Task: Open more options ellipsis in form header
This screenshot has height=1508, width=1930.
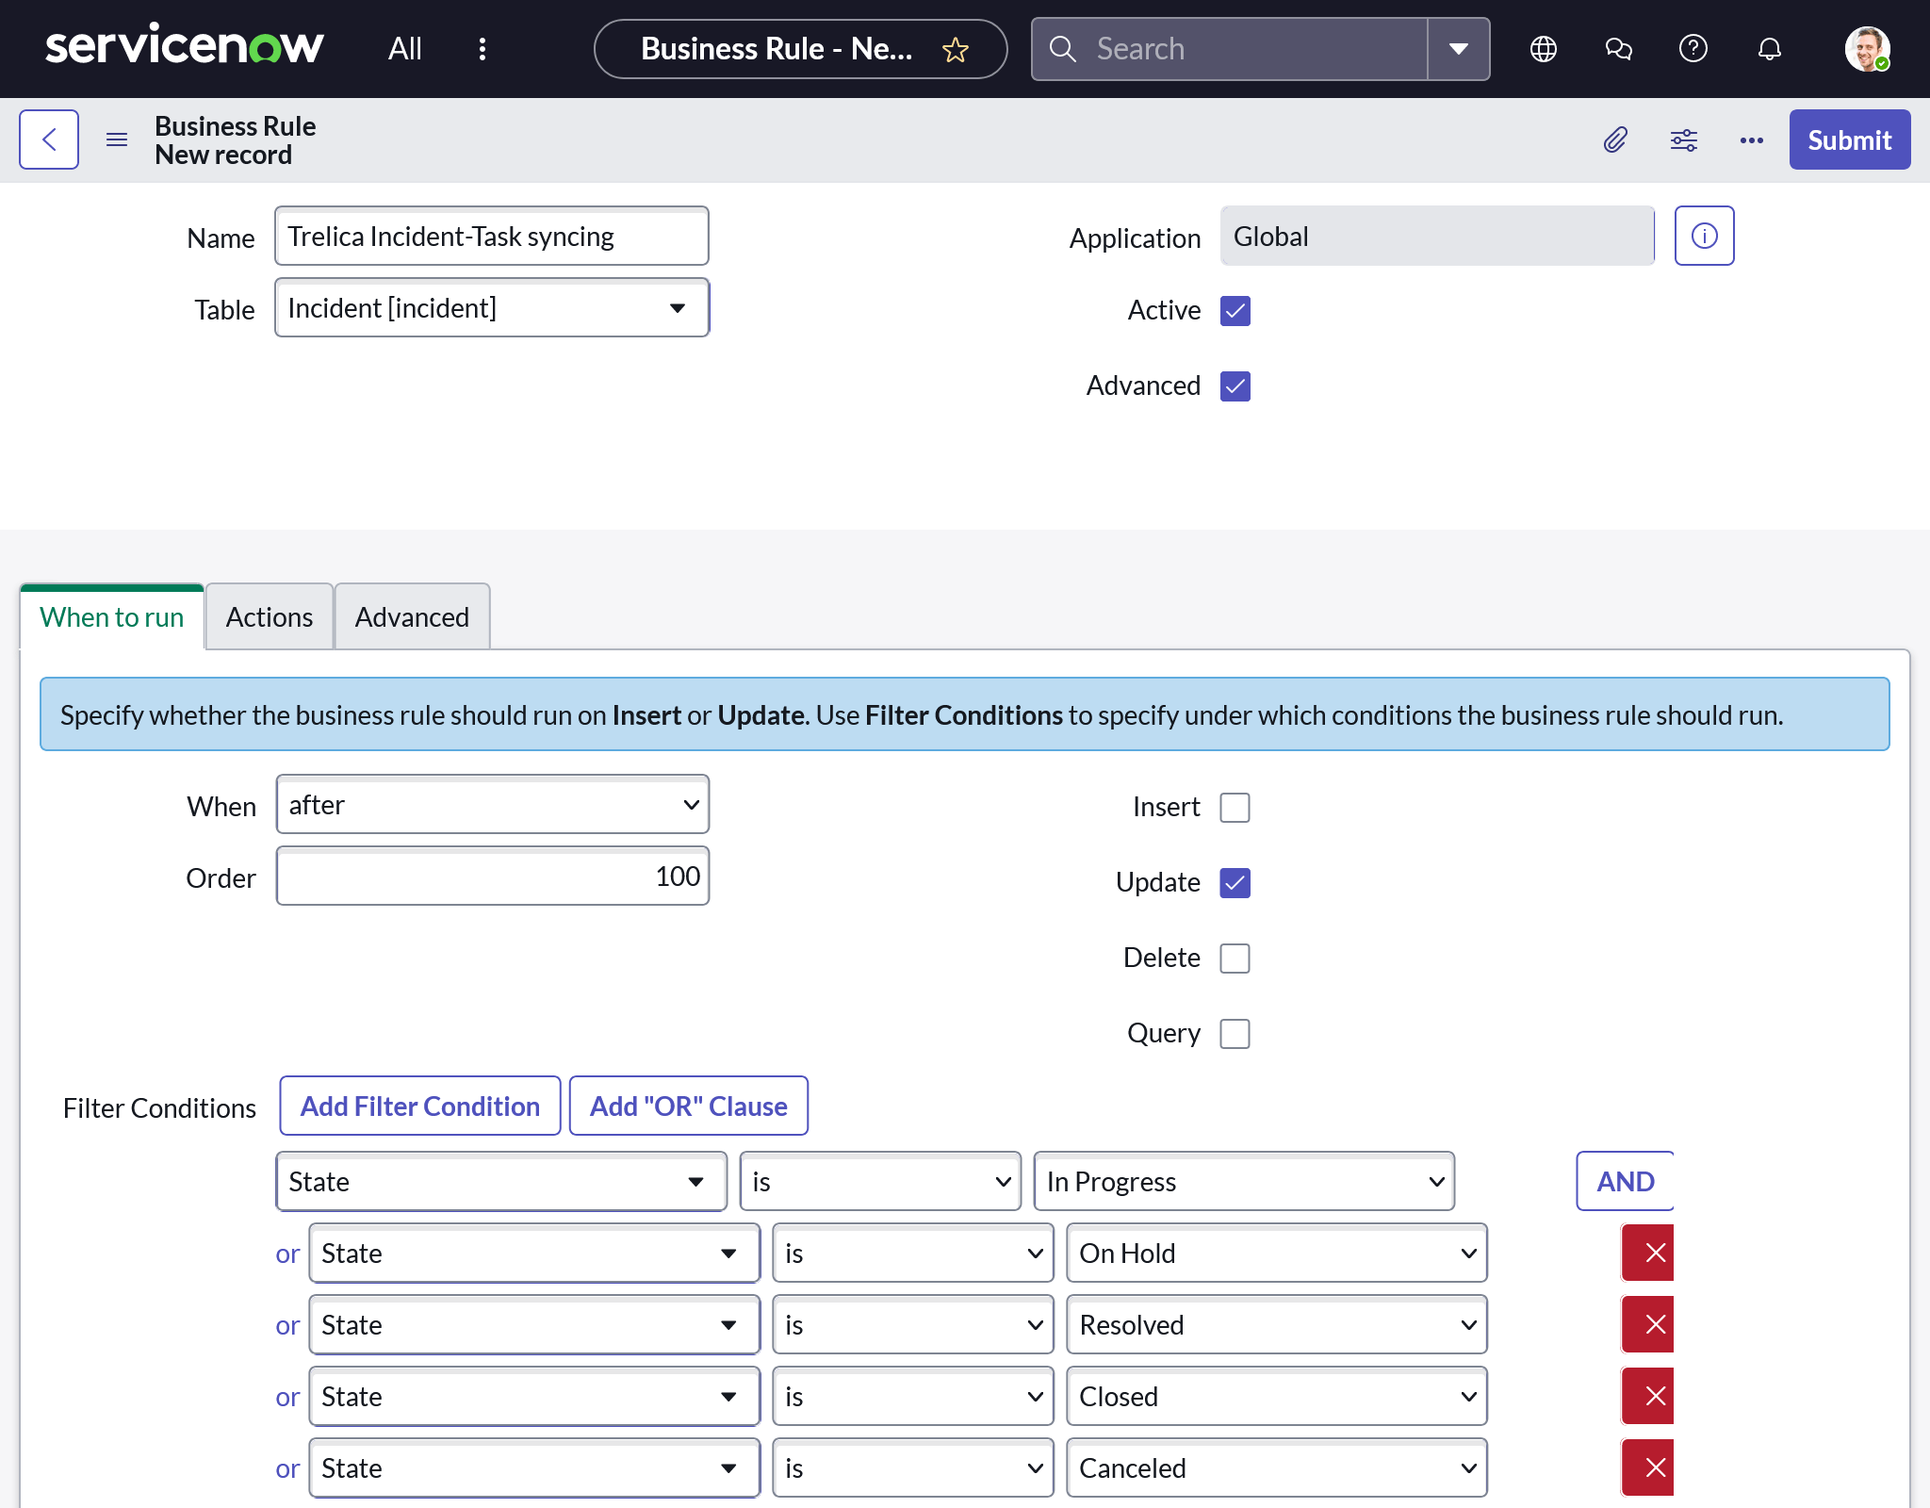Action: tap(1752, 139)
